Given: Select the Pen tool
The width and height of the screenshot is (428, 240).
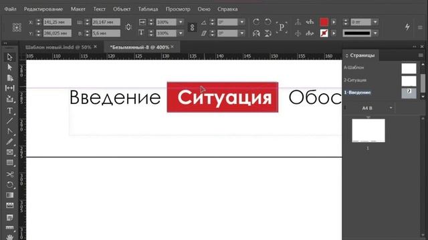Looking at the screenshot, I should tap(9, 131).
